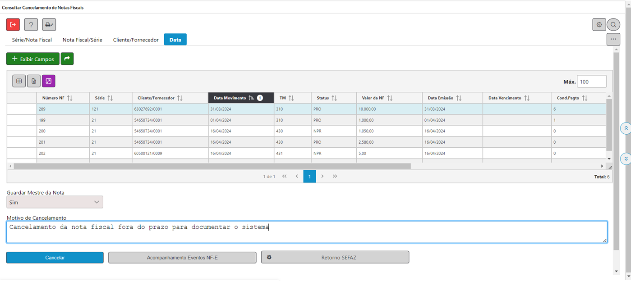Click sort arrows beside Data Emissão
The width and height of the screenshot is (631, 281).
pyautogui.click(x=459, y=98)
